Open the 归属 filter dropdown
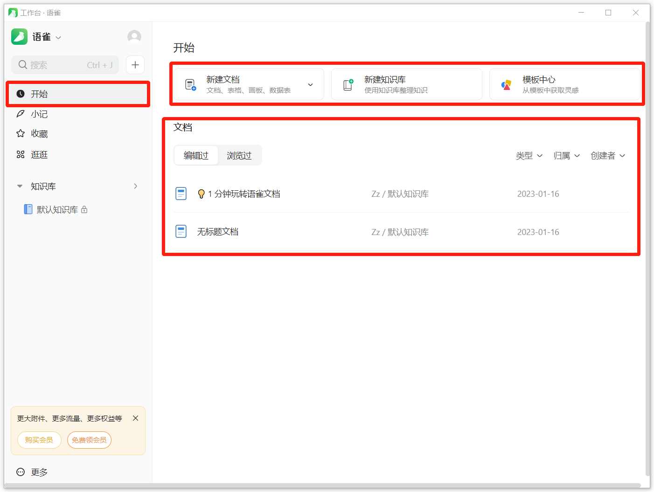The width and height of the screenshot is (654, 492). click(567, 156)
